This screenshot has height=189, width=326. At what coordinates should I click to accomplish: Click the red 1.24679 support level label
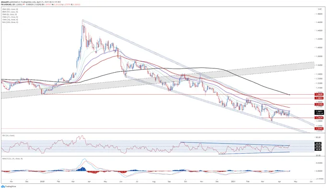(x=319, y=118)
